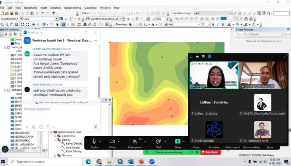291x166 pixels.
Task: Expand the ker4 classification layer combo box
Action: click(x=56, y=19)
